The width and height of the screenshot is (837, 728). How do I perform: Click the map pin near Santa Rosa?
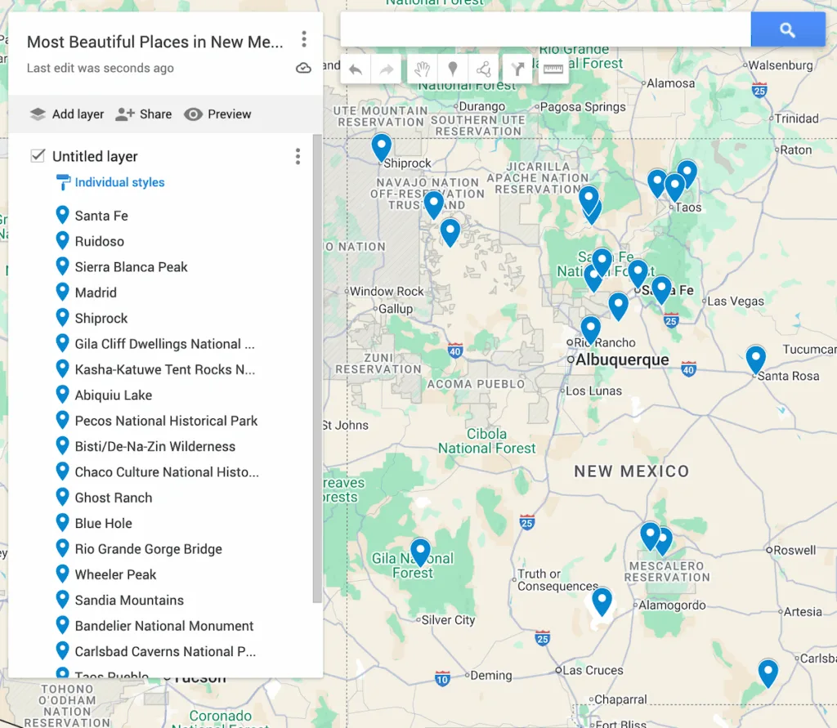(755, 359)
